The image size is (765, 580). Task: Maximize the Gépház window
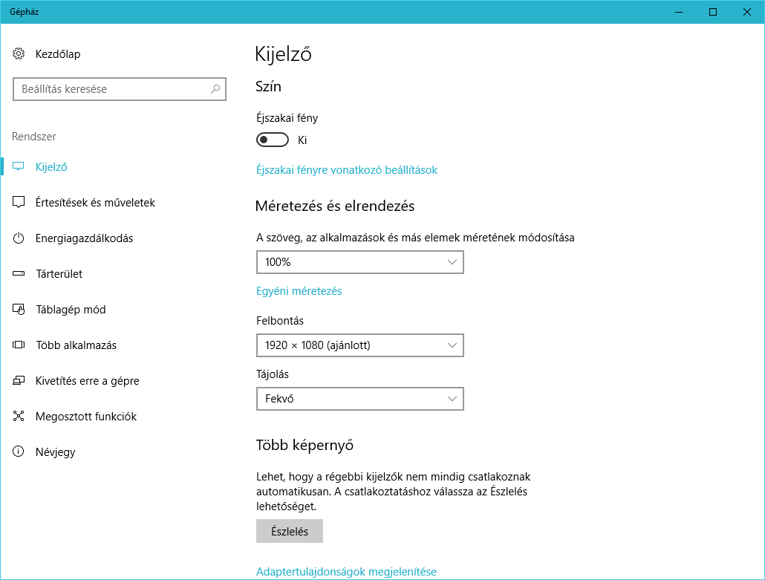713,12
